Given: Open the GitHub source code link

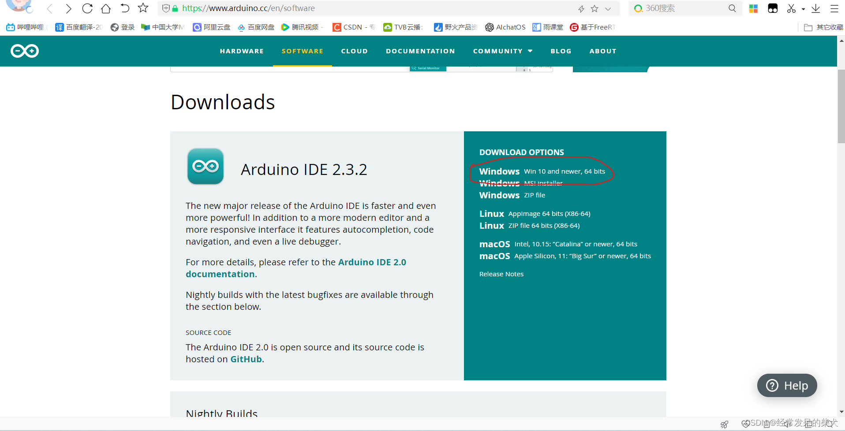Looking at the screenshot, I should pos(246,359).
